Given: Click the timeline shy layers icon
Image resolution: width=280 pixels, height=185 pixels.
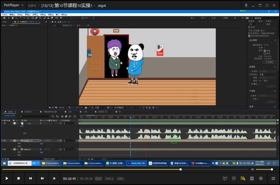Looking at the screenshot, I should click(x=62, y=116).
